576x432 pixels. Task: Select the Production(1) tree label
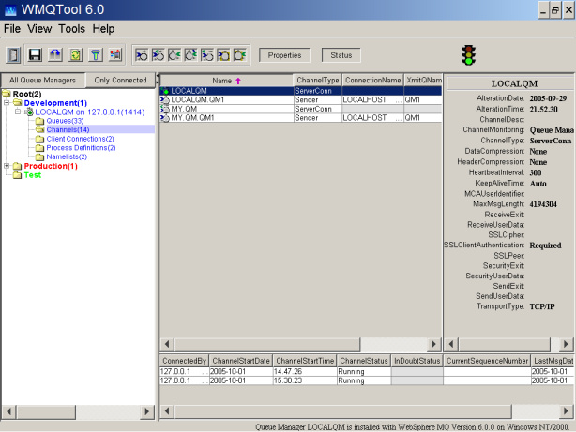[51, 166]
